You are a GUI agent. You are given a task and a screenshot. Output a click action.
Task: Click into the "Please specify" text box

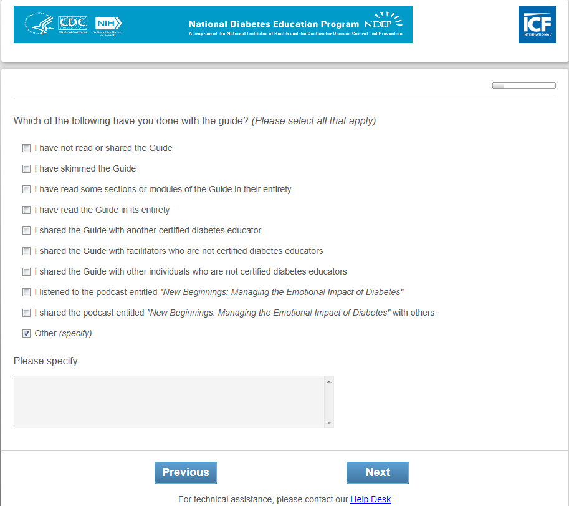[x=169, y=402]
